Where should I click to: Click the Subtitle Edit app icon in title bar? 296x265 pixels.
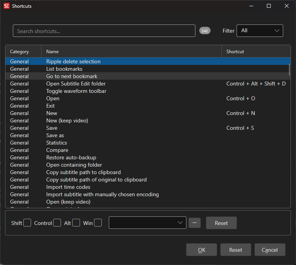[x=6, y=6]
